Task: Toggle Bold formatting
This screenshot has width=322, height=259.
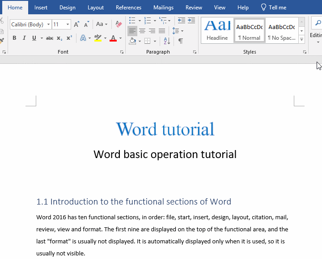Action: [14, 38]
